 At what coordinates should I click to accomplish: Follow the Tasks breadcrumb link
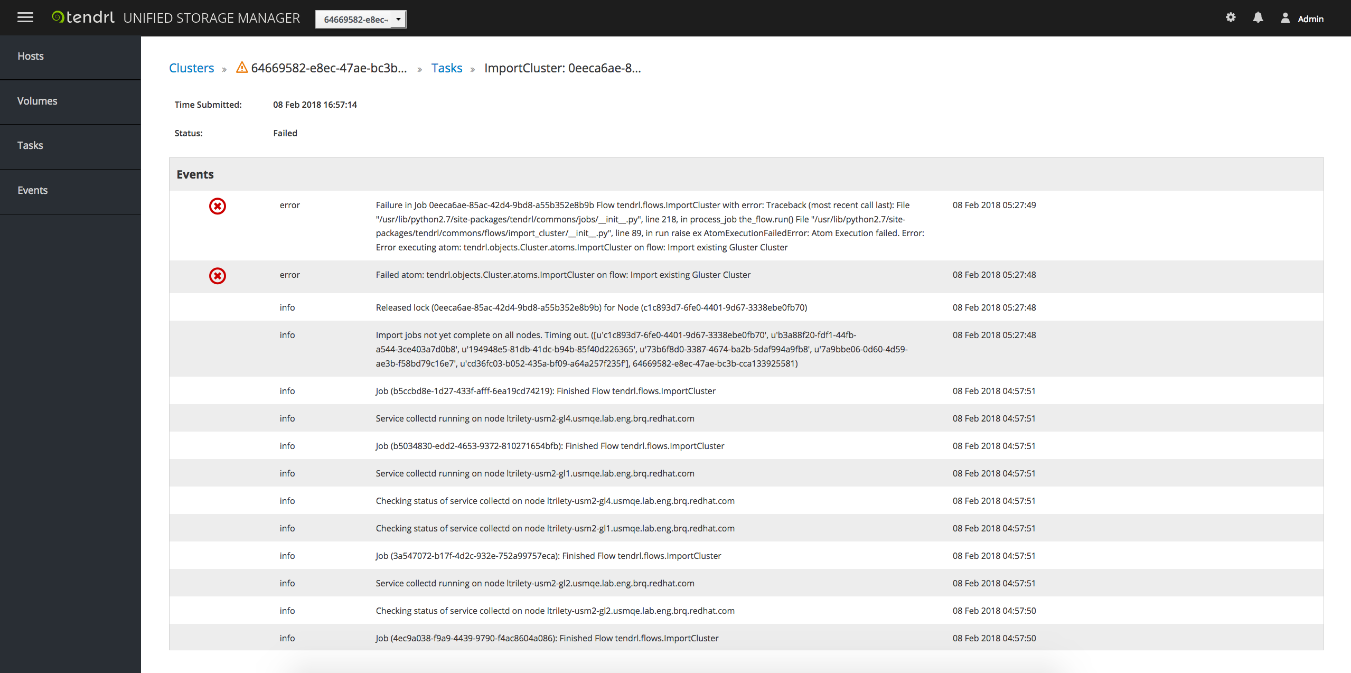click(x=446, y=68)
